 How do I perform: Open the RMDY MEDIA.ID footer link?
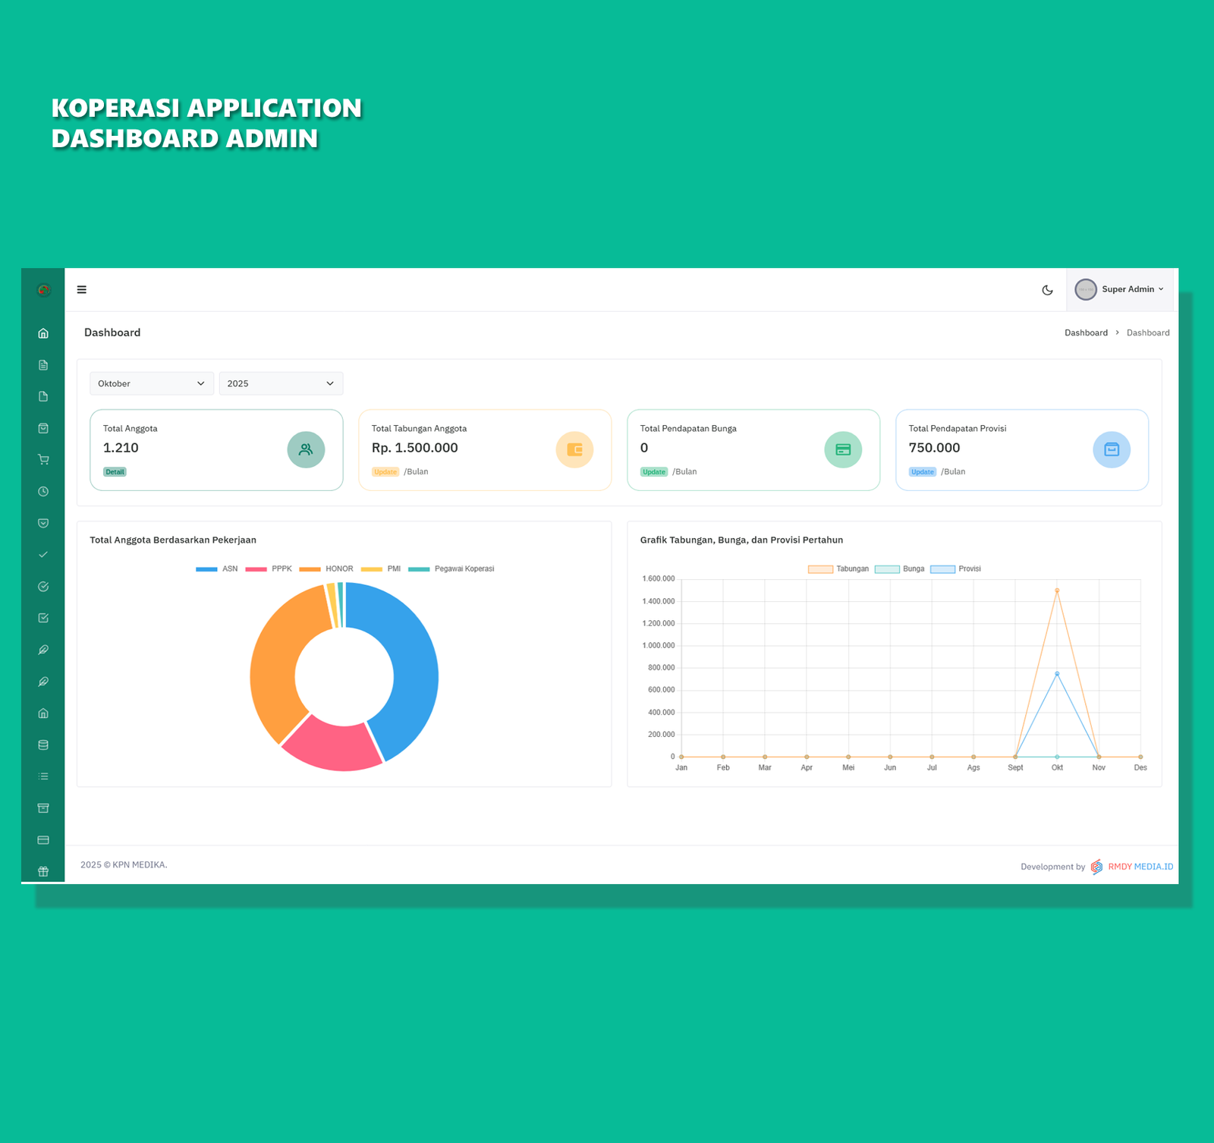point(1140,867)
